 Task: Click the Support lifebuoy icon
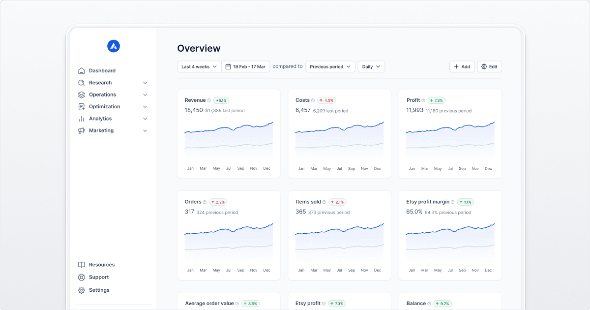click(x=82, y=278)
